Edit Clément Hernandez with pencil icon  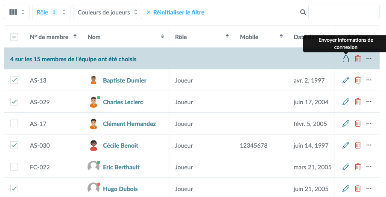pyautogui.click(x=345, y=123)
